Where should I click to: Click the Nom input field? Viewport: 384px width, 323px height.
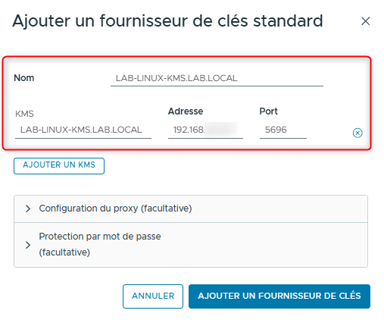(x=217, y=78)
